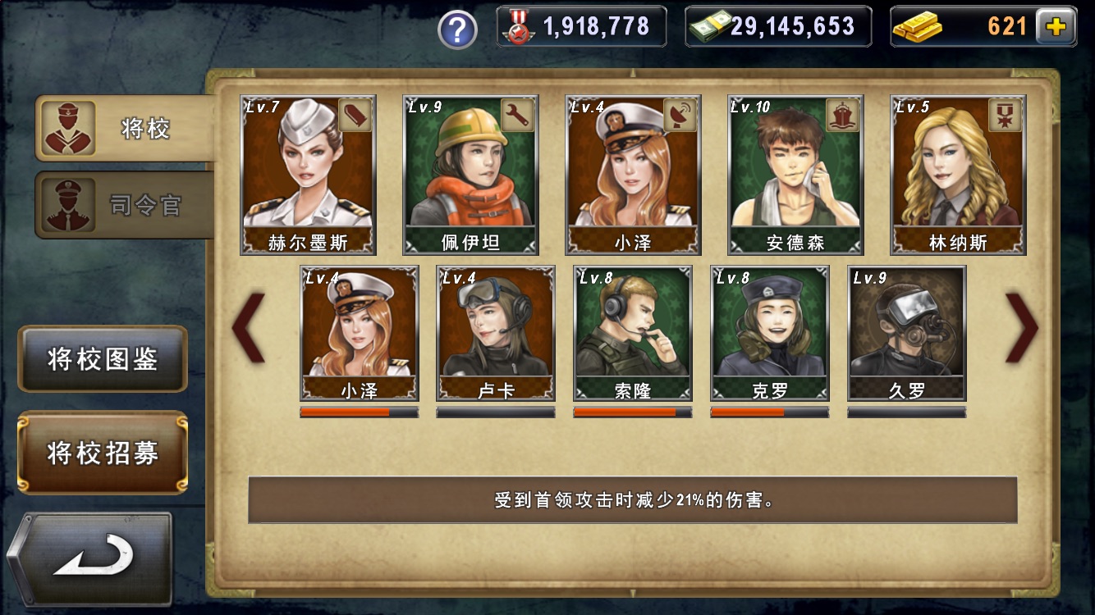Switch to the 司令官 tab
Screen dimensions: 1095x615
124,204
